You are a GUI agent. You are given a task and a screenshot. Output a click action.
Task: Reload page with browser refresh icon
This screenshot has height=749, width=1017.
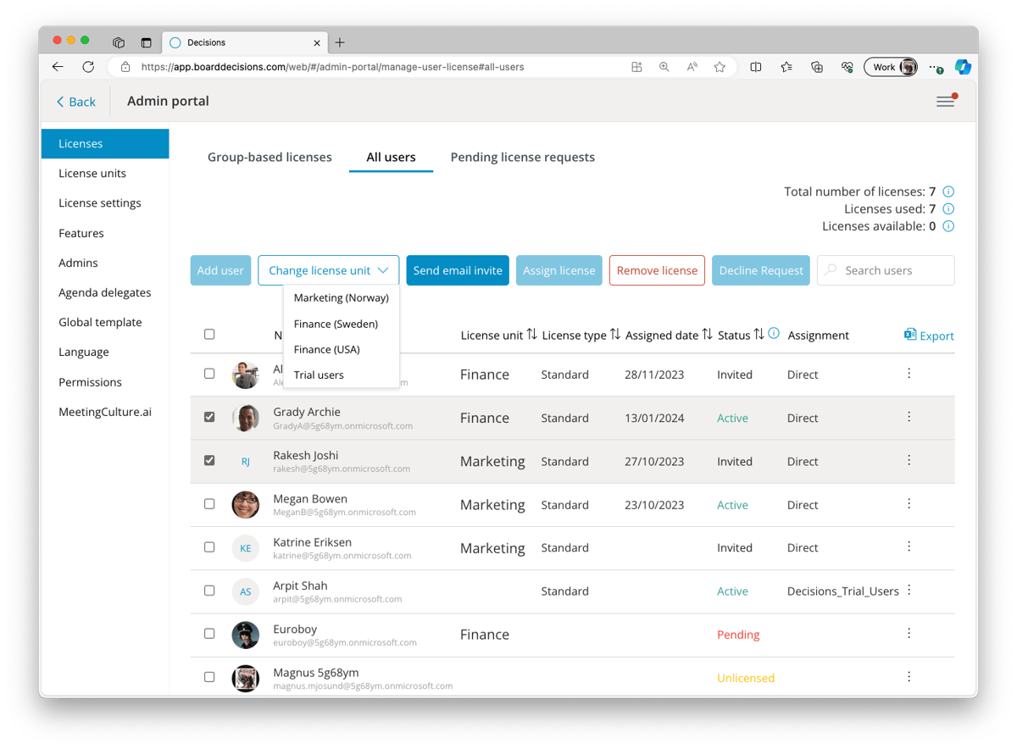88,67
